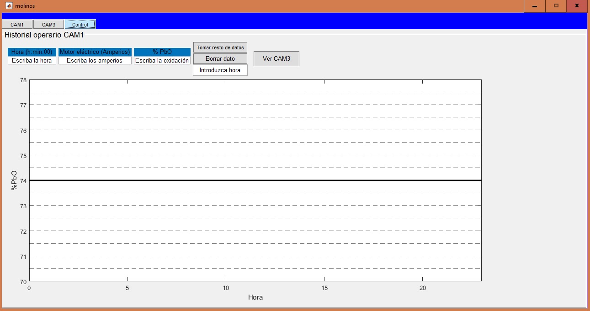Click the y-axis tick label '70'
The width and height of the screenshot is (590, 311).
click(23, 281)
